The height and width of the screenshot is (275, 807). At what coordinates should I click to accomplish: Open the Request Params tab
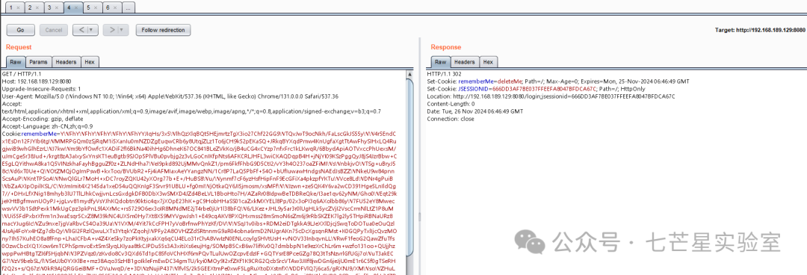pos(39,62)
